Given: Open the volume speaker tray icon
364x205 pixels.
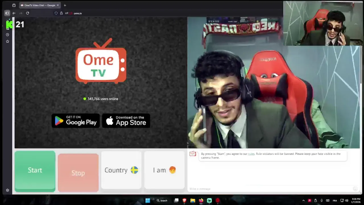Looking at the screenshot, I should coord(347,200).
